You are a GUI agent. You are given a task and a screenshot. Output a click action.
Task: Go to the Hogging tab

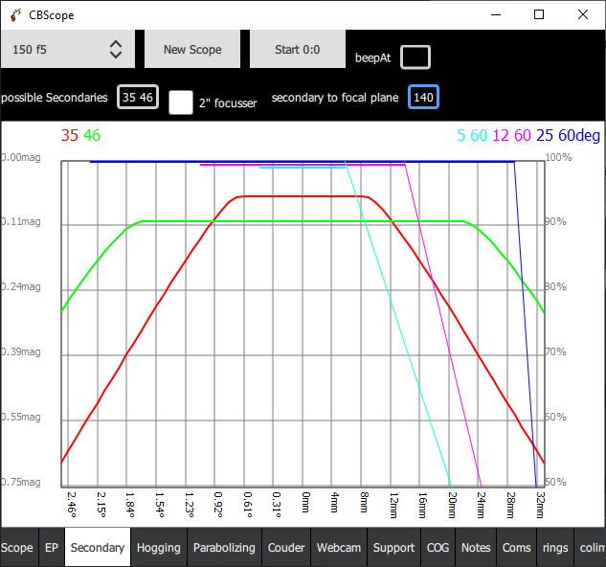[x=159, y=548]
